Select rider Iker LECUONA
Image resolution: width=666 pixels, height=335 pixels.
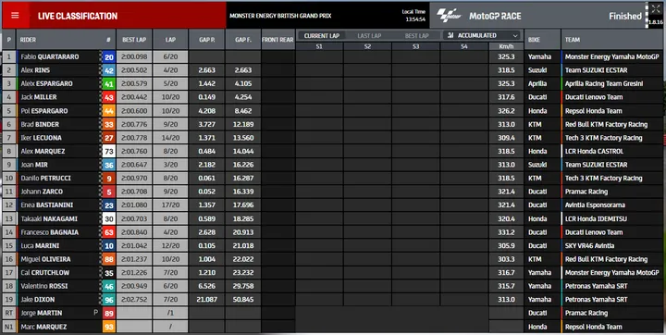pyautogui.click(x=42, y=138)
